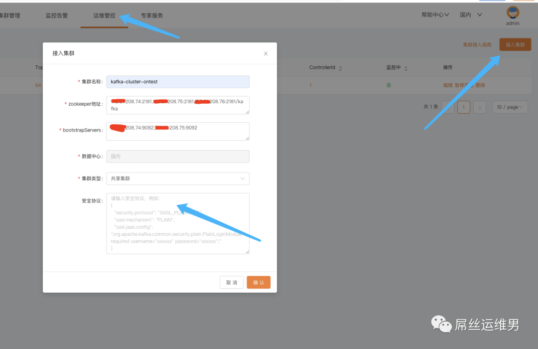The height and width of the screenshot is (349, 538).
Task: Switch to 运维管控 tab
Action: [104, 15]
